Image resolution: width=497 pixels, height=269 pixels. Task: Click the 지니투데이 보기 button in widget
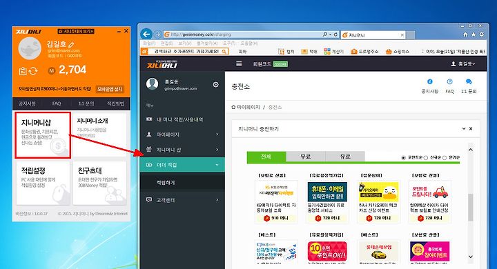(x=76, y=31)
